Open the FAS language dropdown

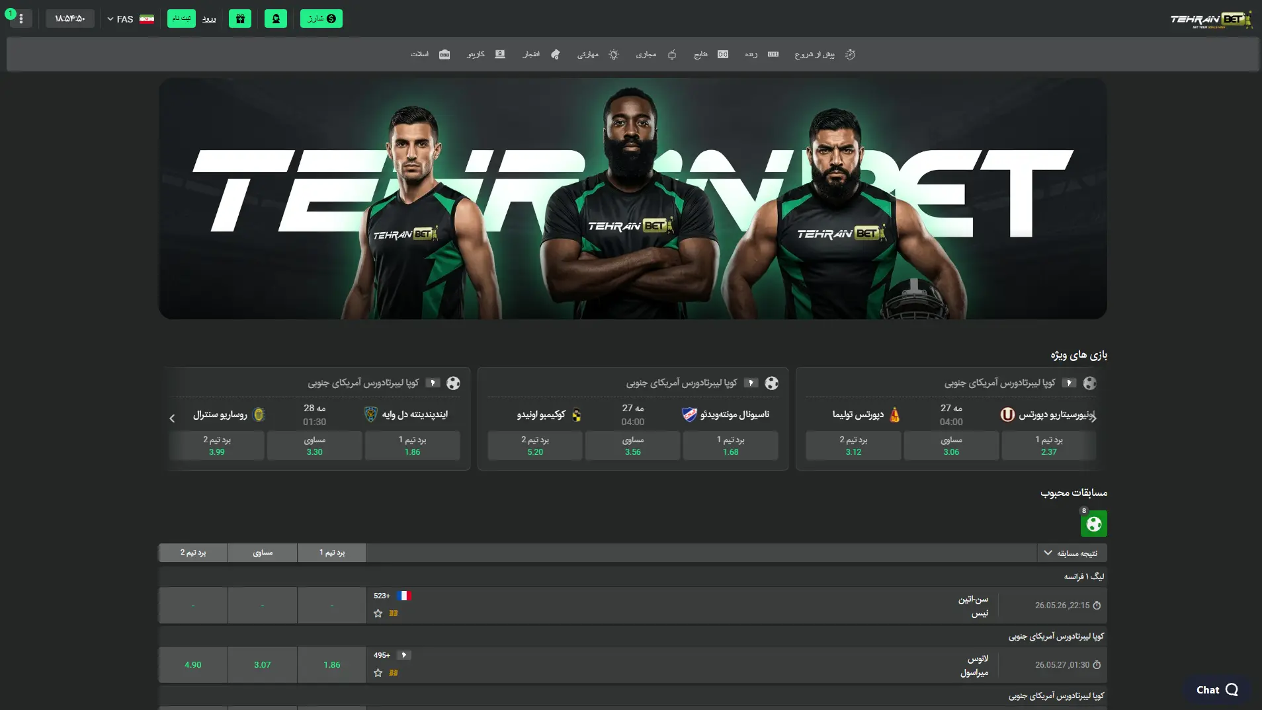tap(130, 19)
